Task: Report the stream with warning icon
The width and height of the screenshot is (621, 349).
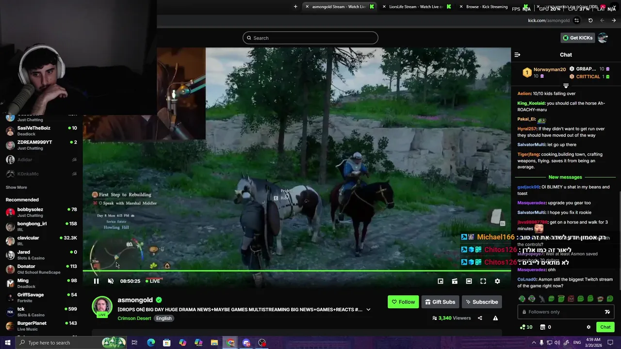Action: coord(495,318)
